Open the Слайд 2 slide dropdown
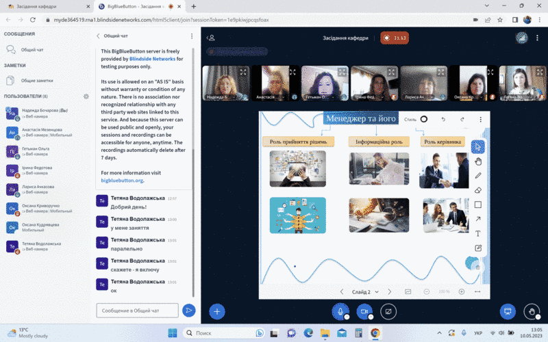This screenshot has height=342, width=548. (364, 291)
